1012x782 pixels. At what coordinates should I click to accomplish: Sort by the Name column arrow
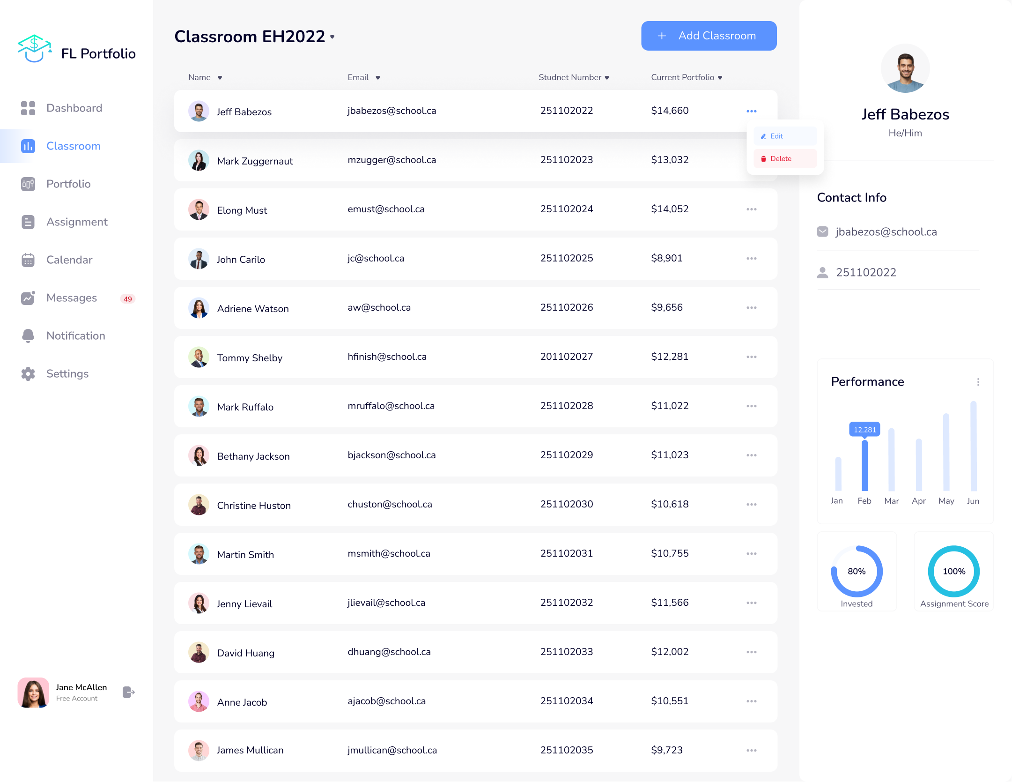tap(220, 78)
